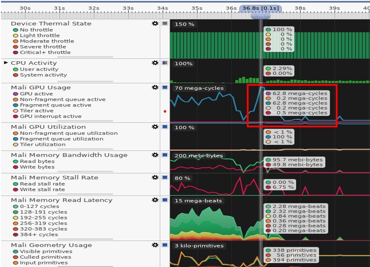Click the Input primitives series label
Viewport: 370px width, 267px height.
44,263
